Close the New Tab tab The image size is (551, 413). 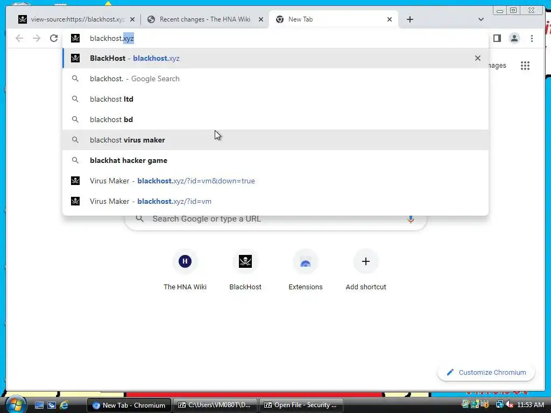pos(390,20)
